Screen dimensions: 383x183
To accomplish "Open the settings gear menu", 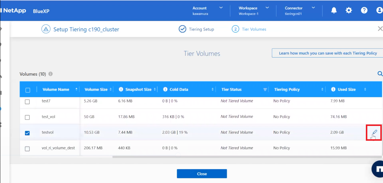I will (x=349, y=10).
